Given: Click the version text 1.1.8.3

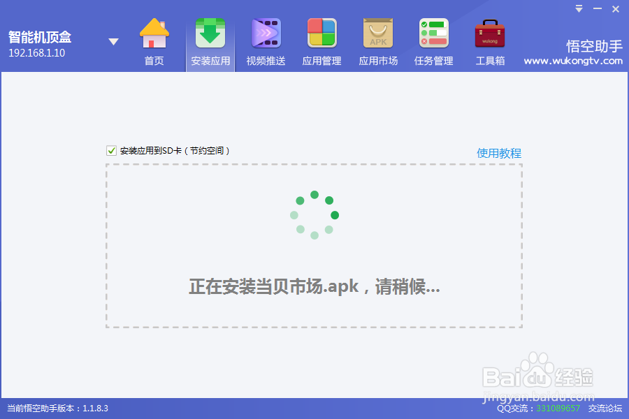Looking at the screenshot, I should click(x=95, y=408).
